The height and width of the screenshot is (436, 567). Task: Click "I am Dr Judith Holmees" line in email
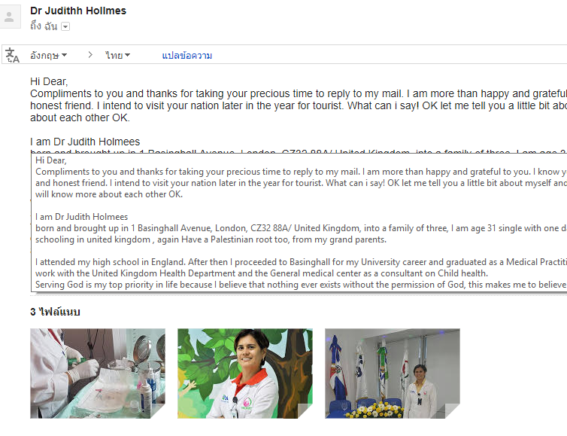pos(85,142)
